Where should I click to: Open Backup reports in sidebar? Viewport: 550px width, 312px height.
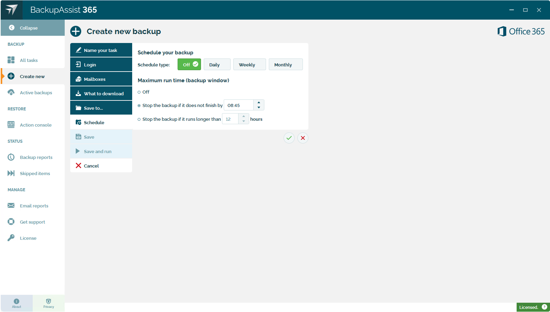pyautogui.click(x=33, y=157)
